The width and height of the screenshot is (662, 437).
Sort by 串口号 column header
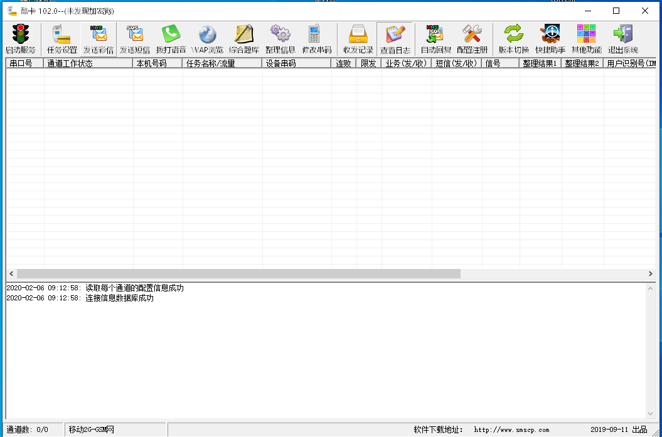[24, 63]
